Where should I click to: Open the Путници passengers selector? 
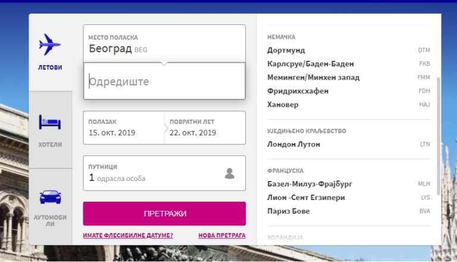164,173
